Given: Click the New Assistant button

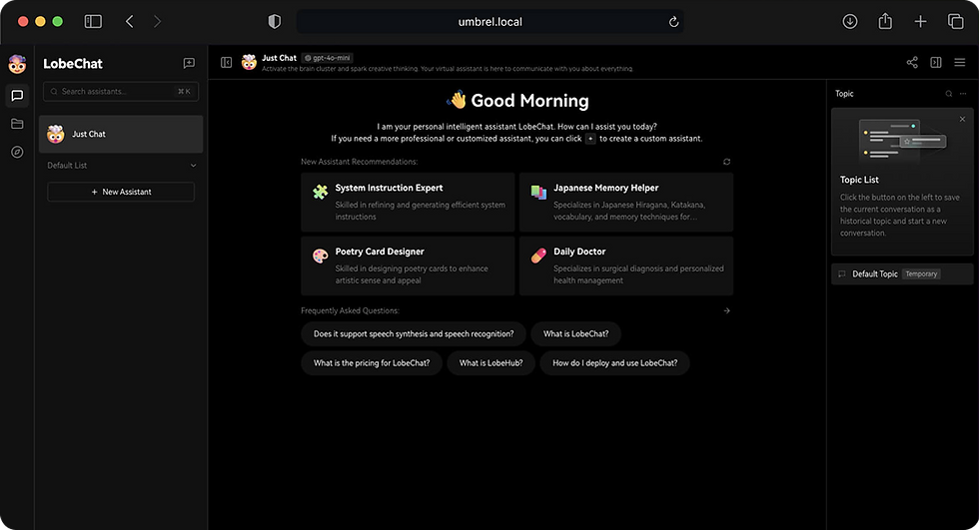Looking at the screenshot, I should coord(121,192).
